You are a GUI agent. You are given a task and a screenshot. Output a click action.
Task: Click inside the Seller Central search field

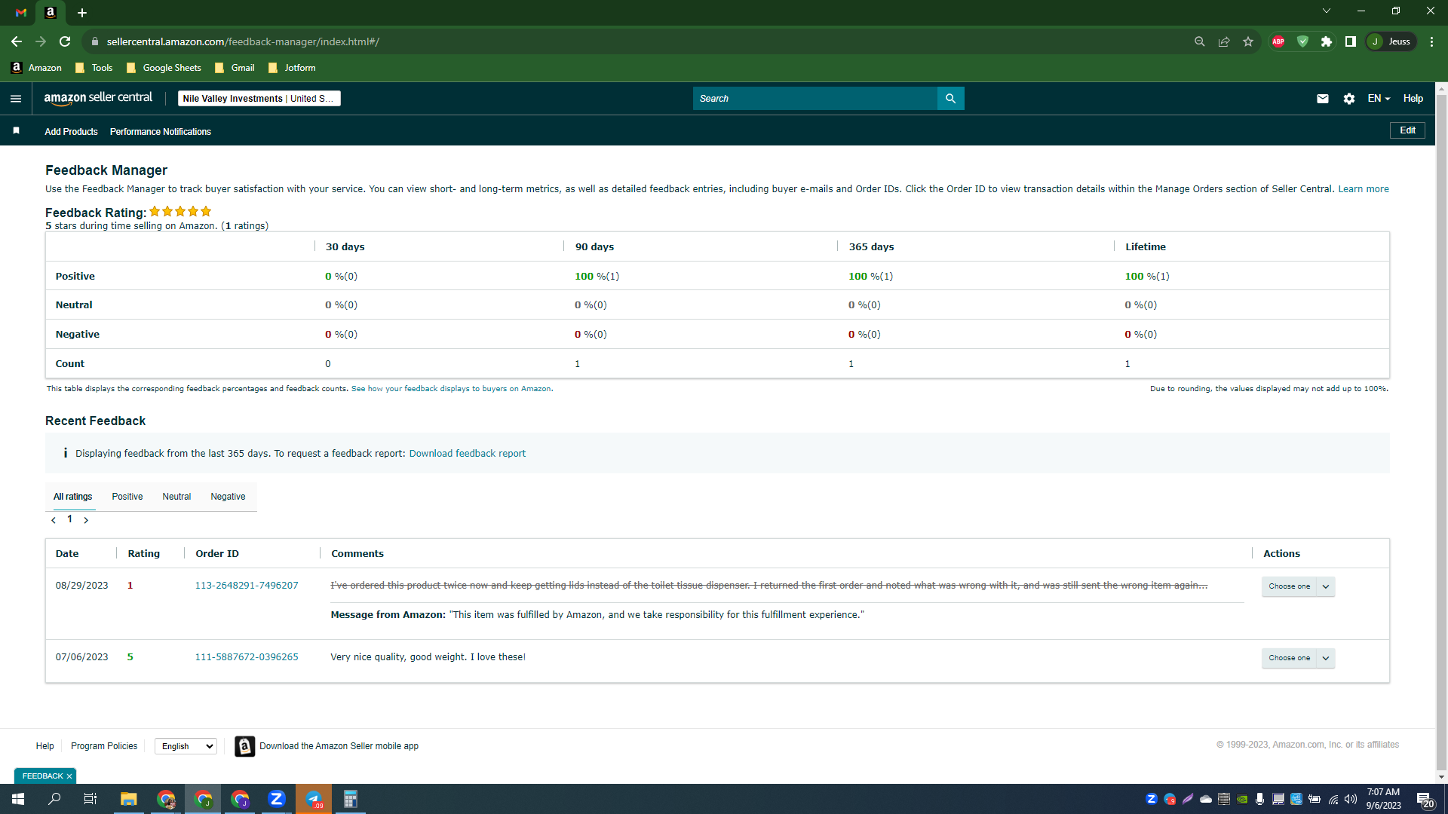[x=814, y=99]
